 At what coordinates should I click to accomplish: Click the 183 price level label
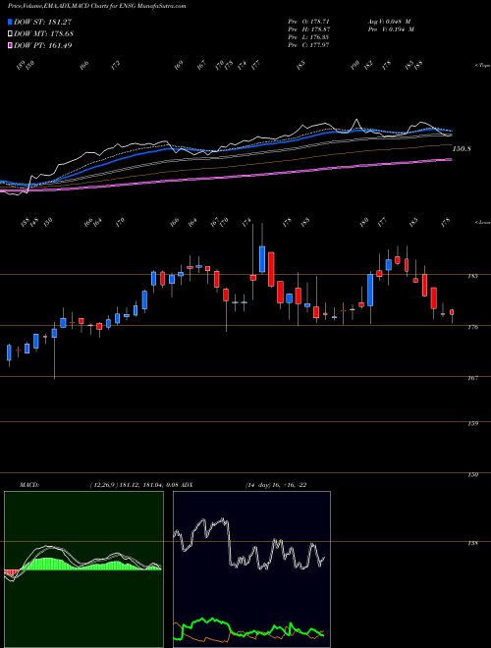[x=473, y=277]
